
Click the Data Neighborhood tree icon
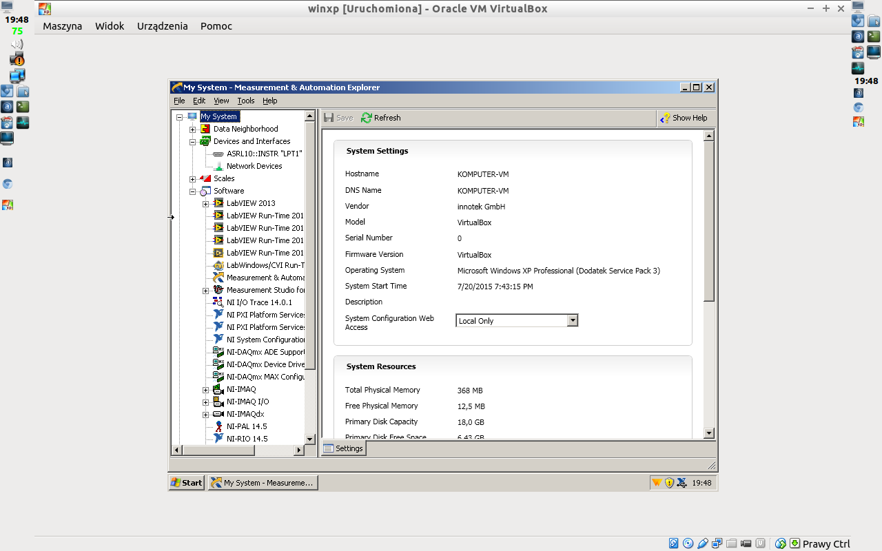coord(205,129)
